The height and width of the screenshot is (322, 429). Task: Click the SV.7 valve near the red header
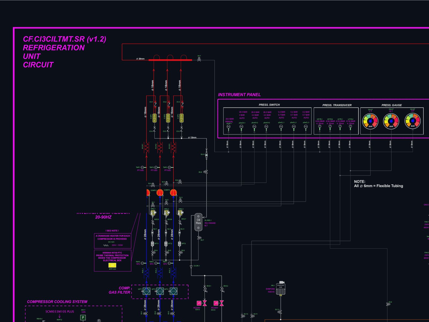click(199, 60)
